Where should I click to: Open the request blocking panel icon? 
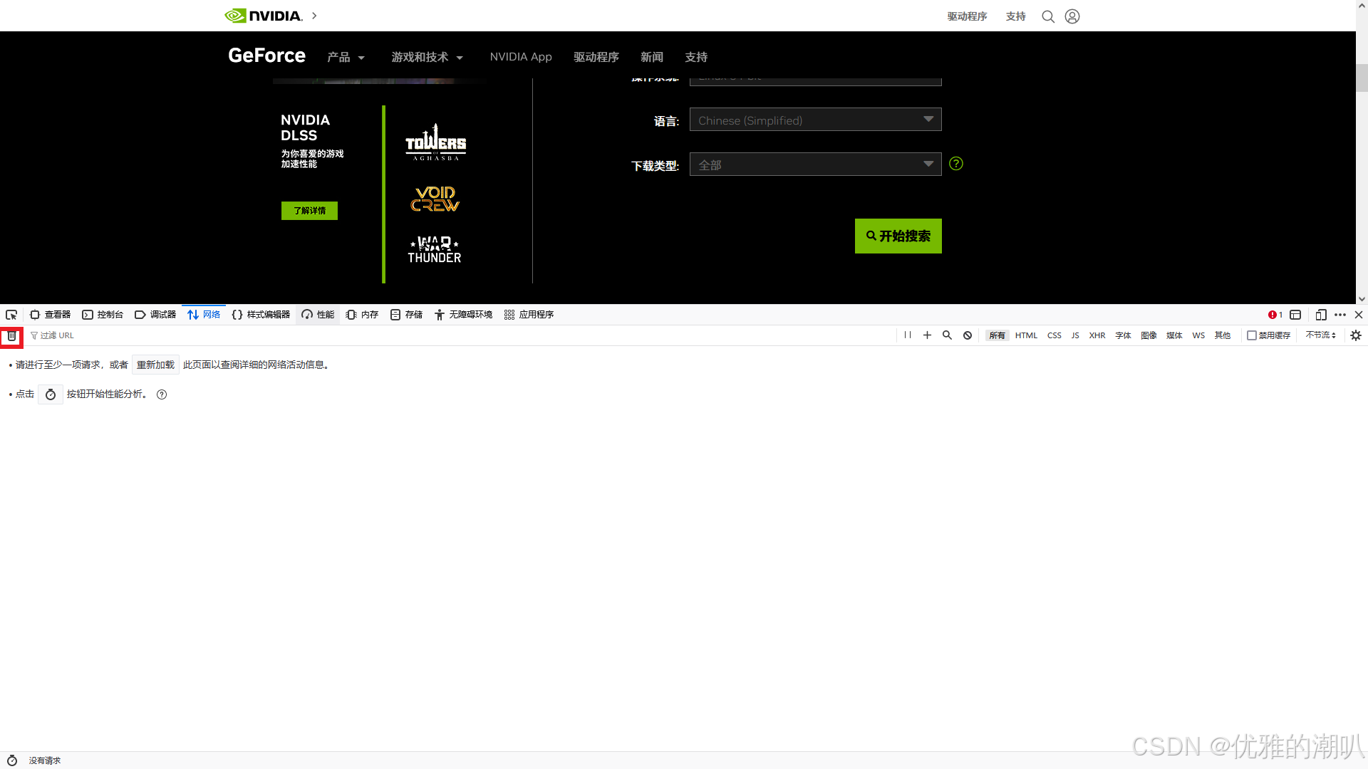(x=968, y=335)
